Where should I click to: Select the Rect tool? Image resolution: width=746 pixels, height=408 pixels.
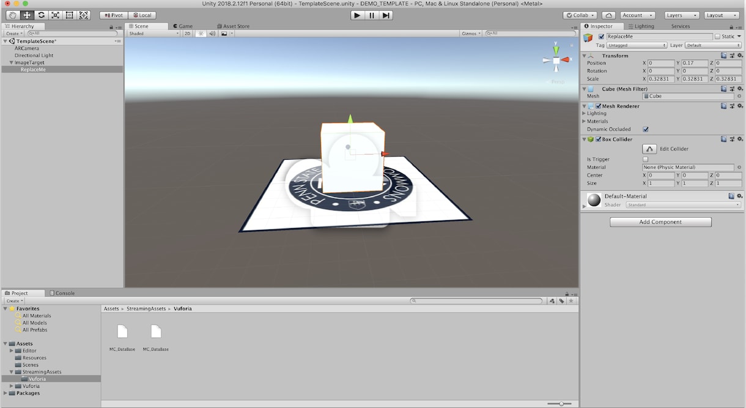pos(69,15)
